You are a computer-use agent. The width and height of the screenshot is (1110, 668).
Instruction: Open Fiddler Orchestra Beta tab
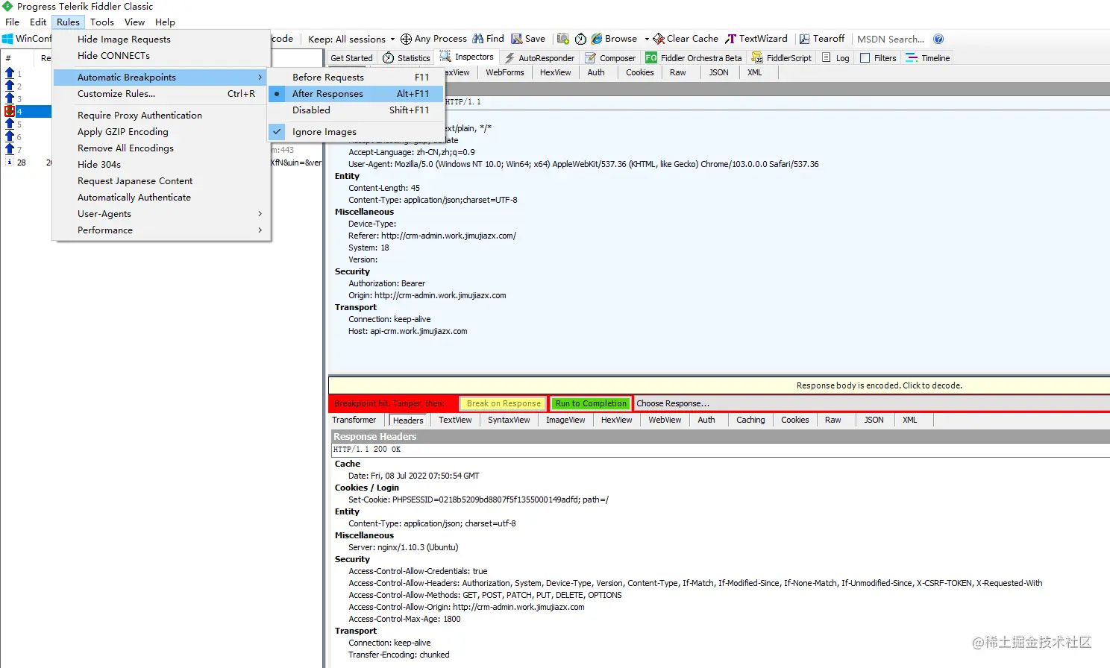coord(694,58)
